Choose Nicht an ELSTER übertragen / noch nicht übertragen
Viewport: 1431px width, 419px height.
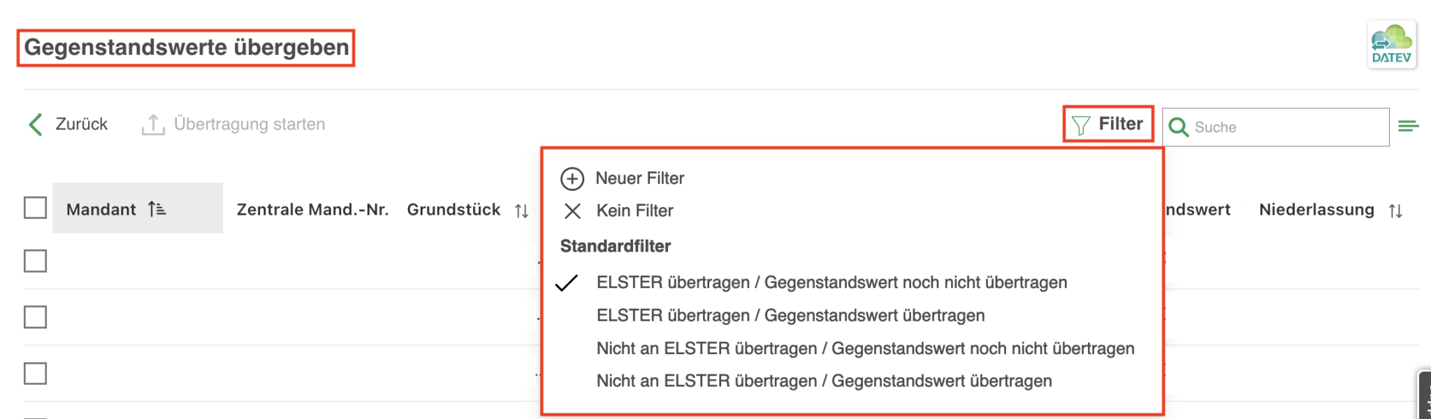click(865, 349)
